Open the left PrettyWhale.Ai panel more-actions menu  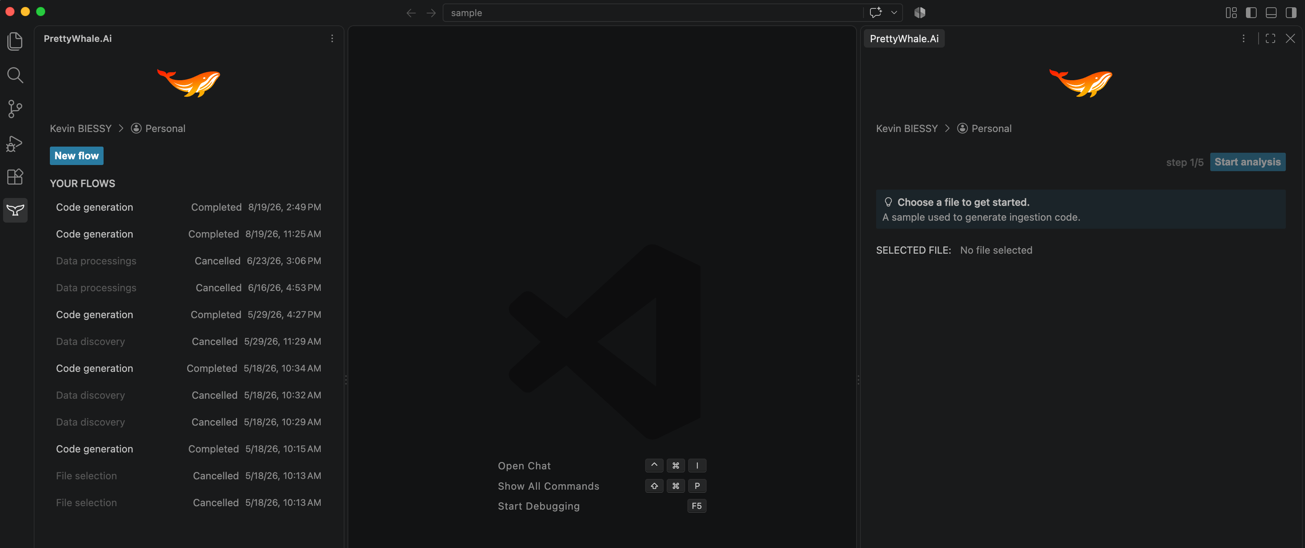tap(332, 38)
